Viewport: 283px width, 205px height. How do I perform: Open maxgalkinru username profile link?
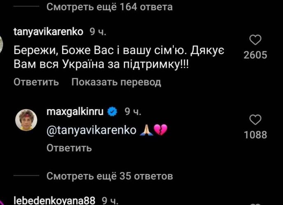[x=75, y=112]
